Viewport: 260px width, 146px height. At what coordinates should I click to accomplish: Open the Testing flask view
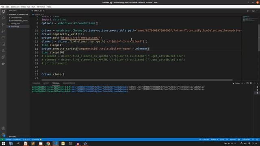coord(3,51)
